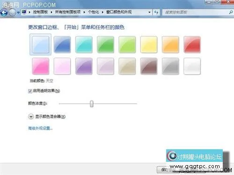Toggle the 启用透明效果 checkbox
234x175 pixels.
[x=30, y=91]
